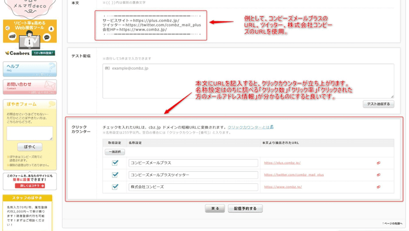Click the ぼやきフォーム text box
The height and width of the screenshot is (231, 409).
tap(30, 133)
